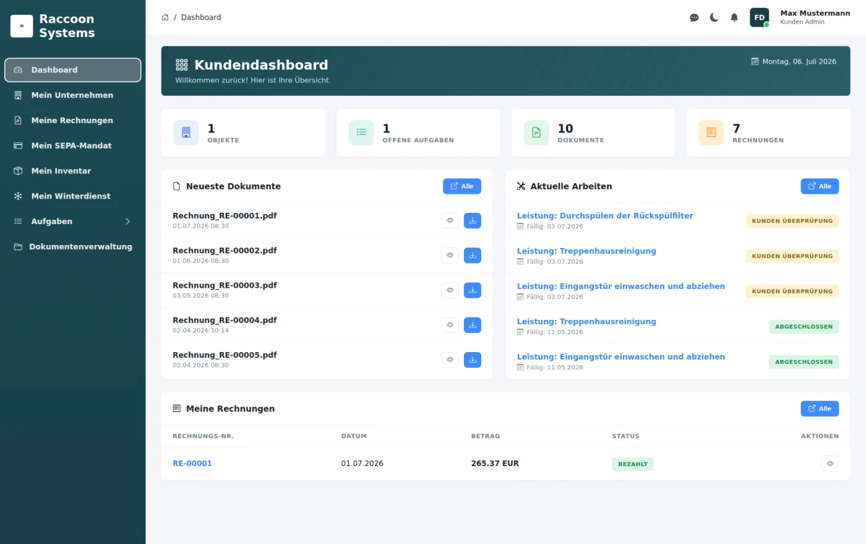Viewport: 866px width, 544px height.
Task: Click Dashboard in the breadcrumb
Action: pos(201,17)
